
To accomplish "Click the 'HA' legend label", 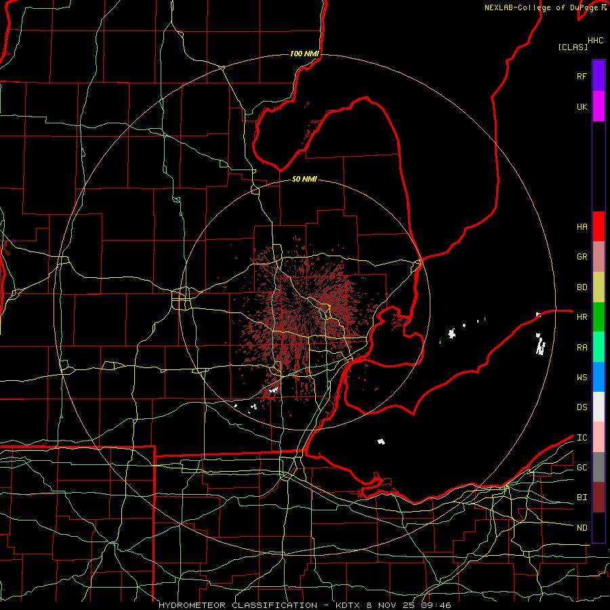I will click(x=582, y=226).
